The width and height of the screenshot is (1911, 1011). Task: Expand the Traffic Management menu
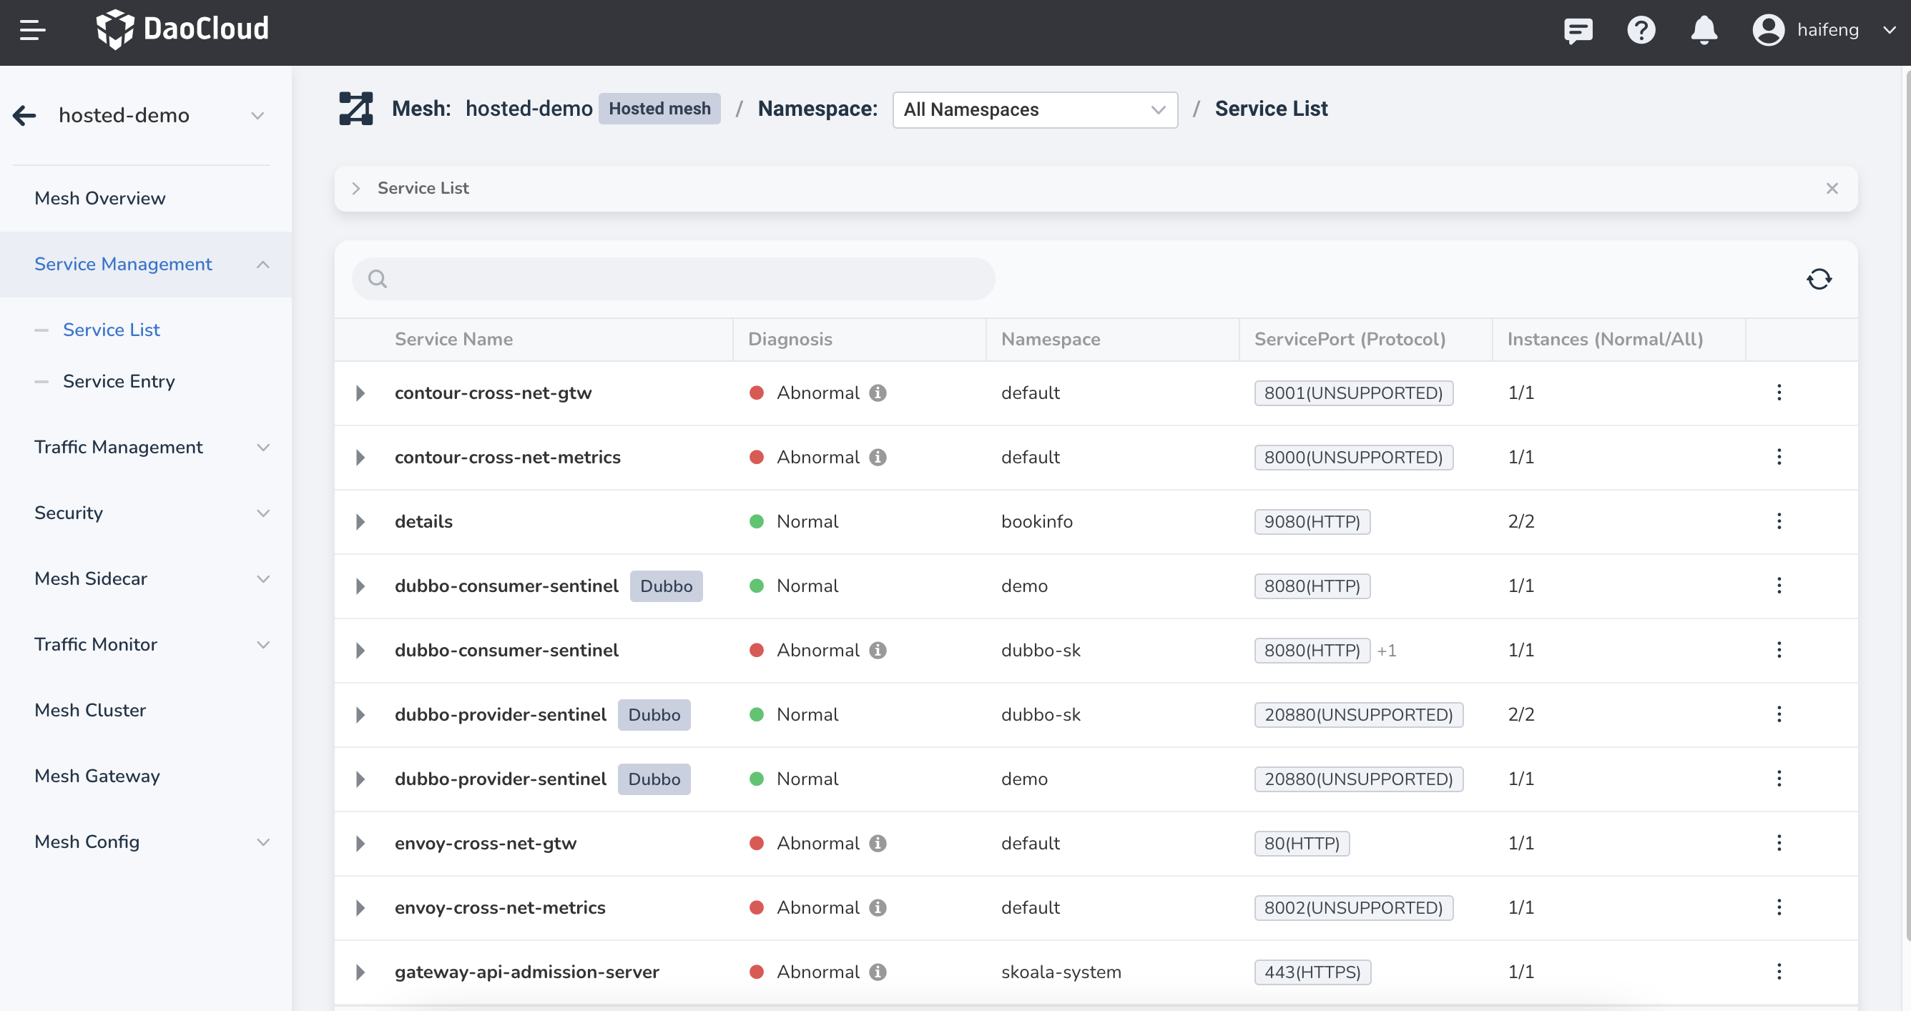pos(145,448)
